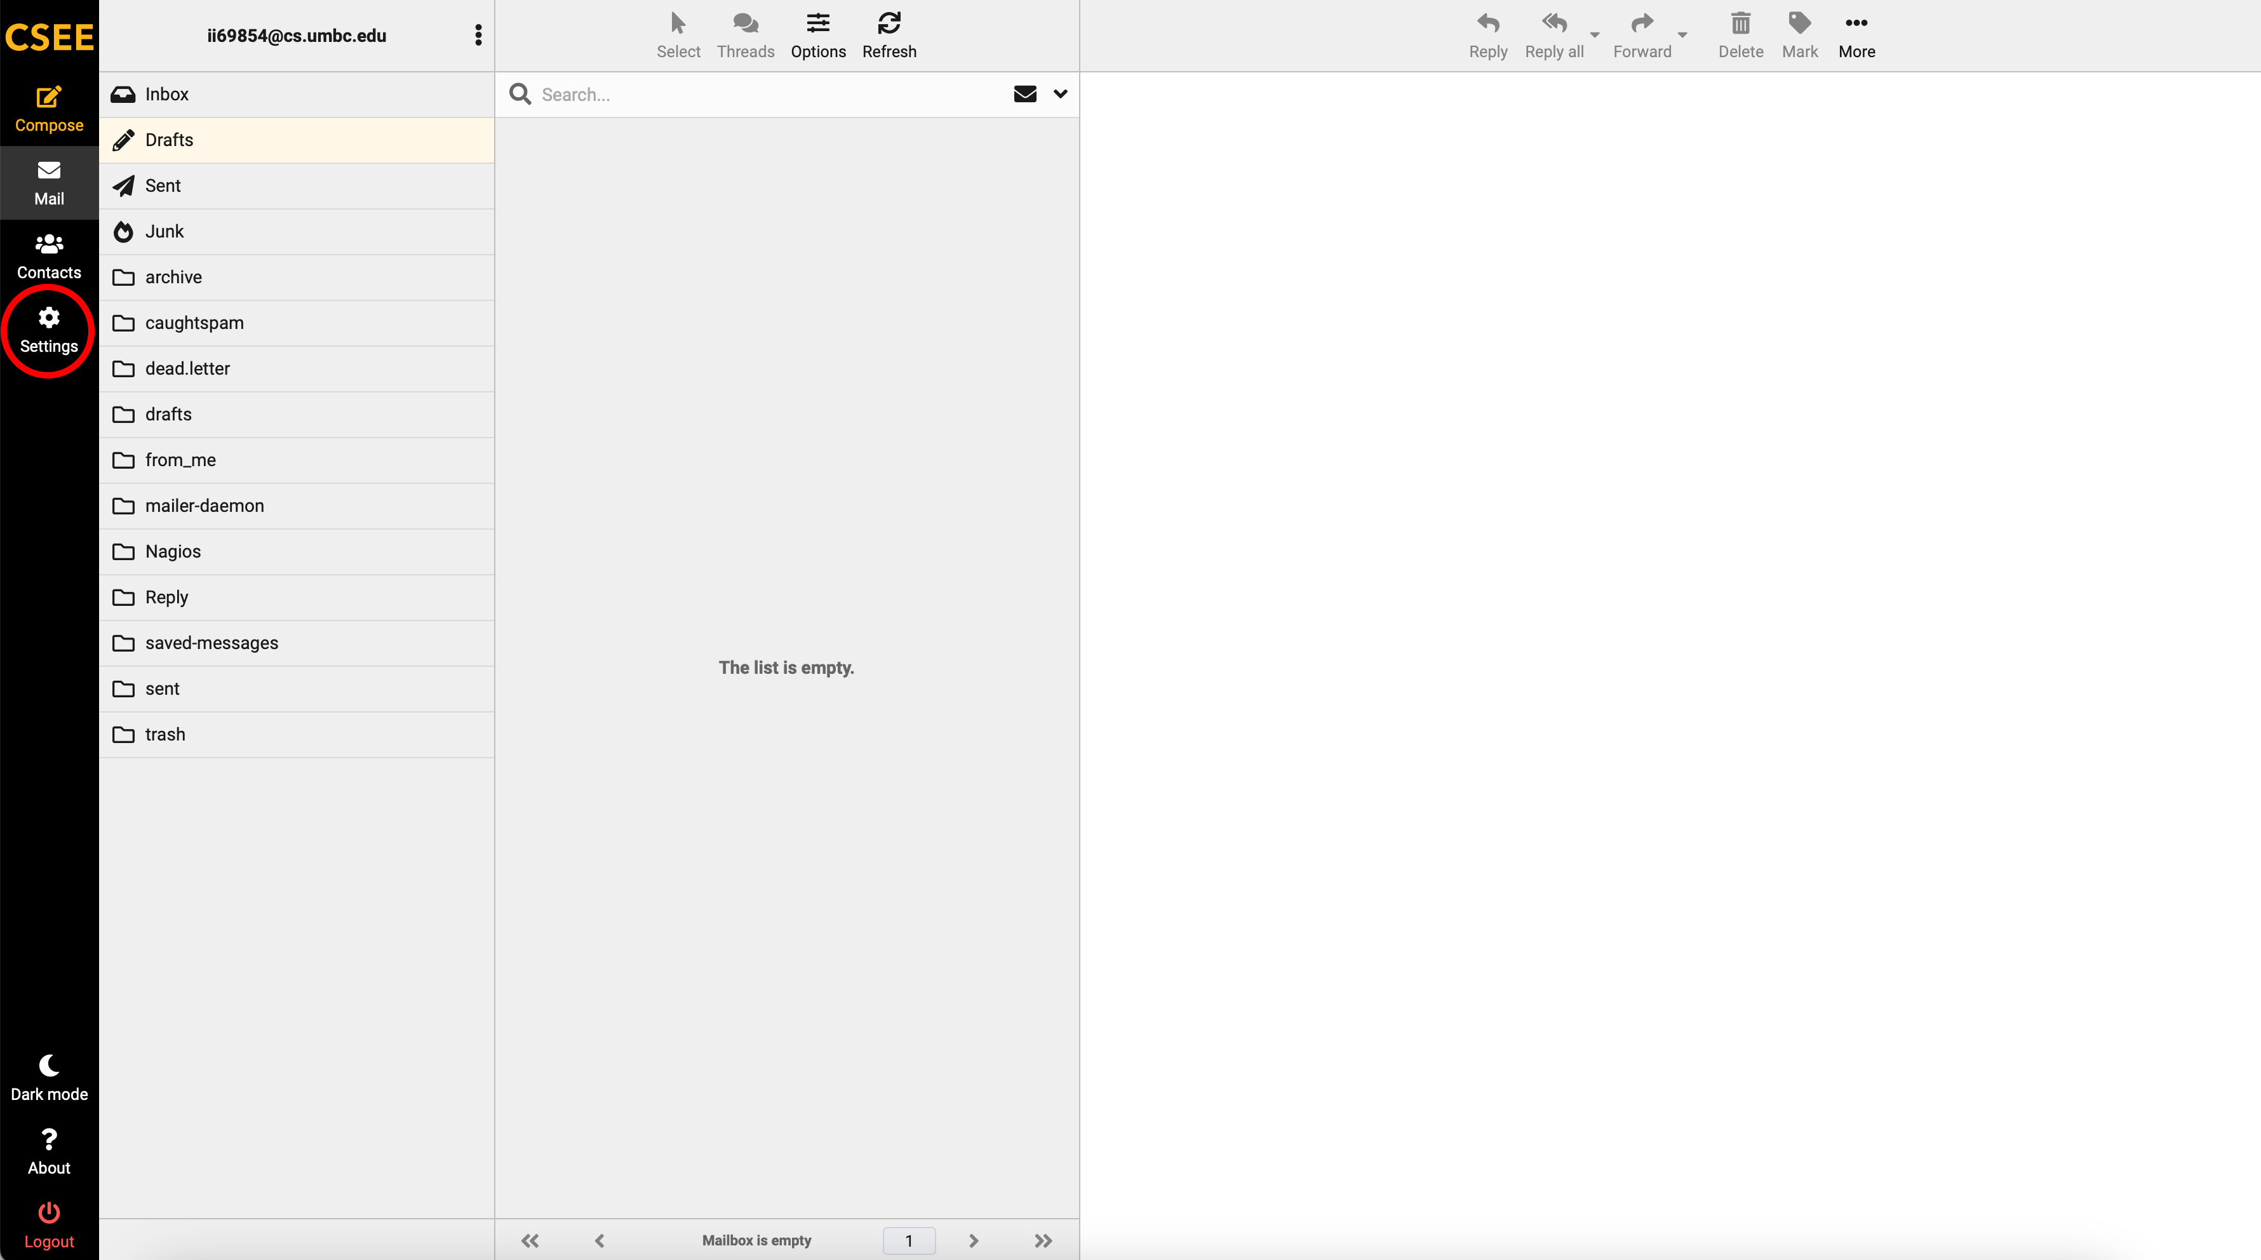This screenshot has width=2261, height=1260.
Task: Open the Reply folder
Action: click(297, 598)
